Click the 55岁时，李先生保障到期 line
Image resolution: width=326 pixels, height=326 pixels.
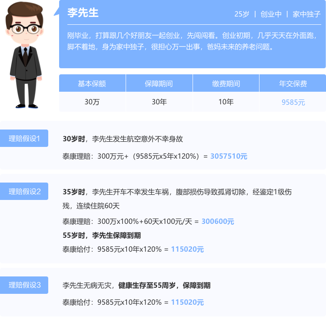tap(102, 235)
